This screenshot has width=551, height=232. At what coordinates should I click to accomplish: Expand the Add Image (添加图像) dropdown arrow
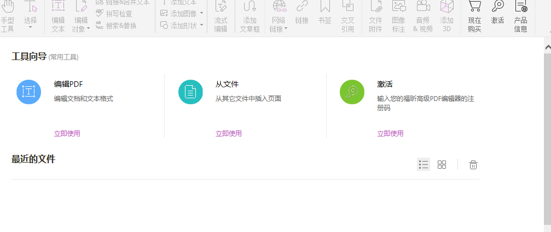coord(201,14)
